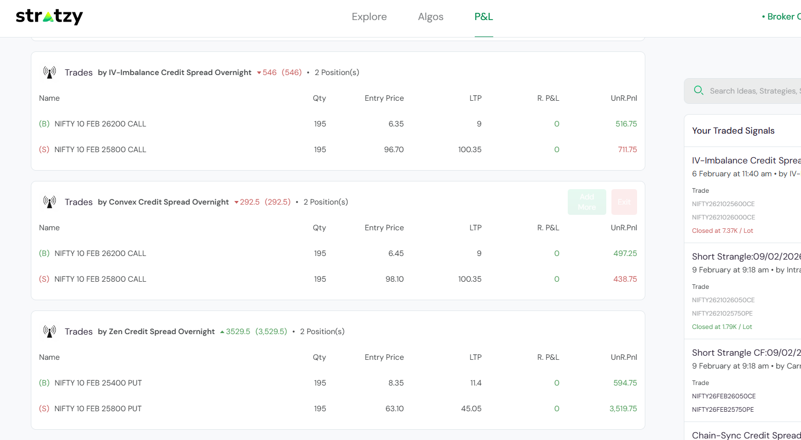Click the Stratzy logo

[49, 16]
